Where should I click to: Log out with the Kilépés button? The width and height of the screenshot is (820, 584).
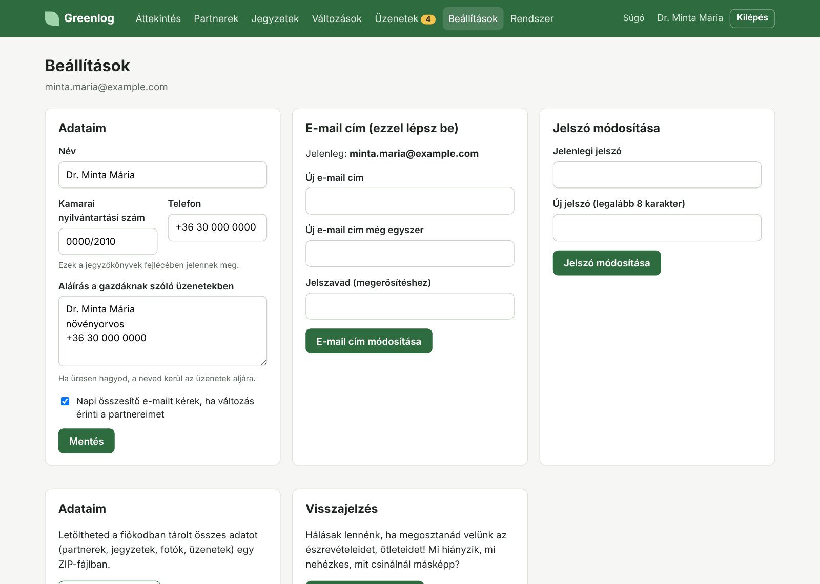(752, 18)
